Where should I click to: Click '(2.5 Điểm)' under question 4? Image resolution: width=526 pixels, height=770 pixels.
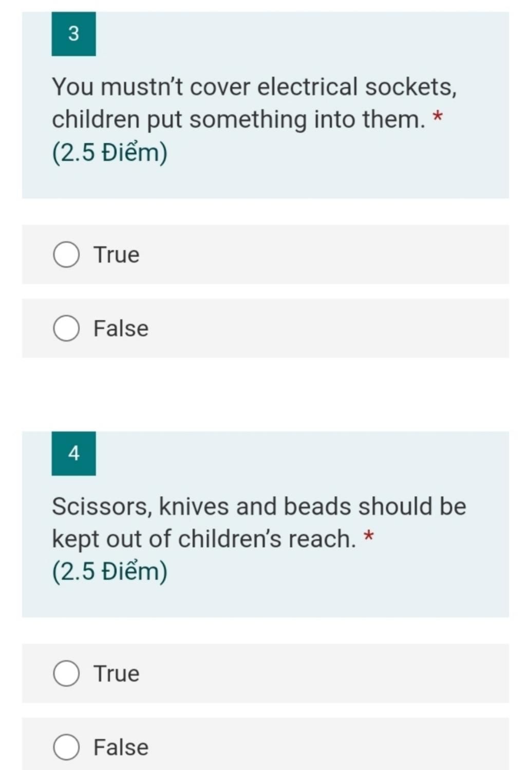(109, 572)
